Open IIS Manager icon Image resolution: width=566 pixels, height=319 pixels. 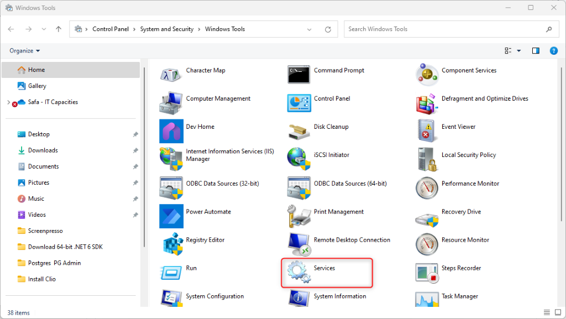(x=171, y=159)
